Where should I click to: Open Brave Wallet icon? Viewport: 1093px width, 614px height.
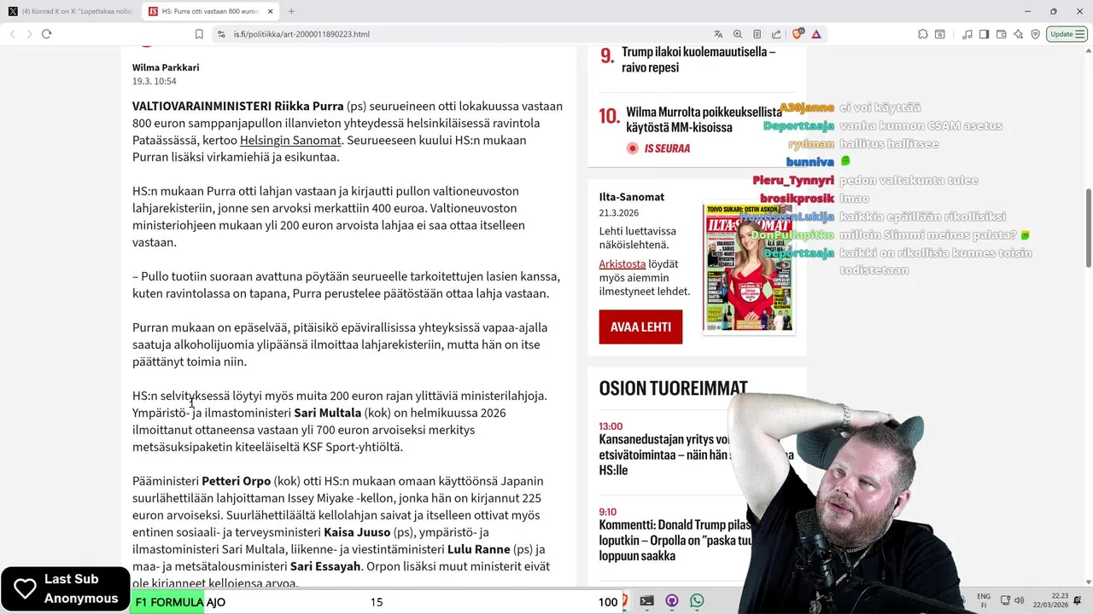1001,34
